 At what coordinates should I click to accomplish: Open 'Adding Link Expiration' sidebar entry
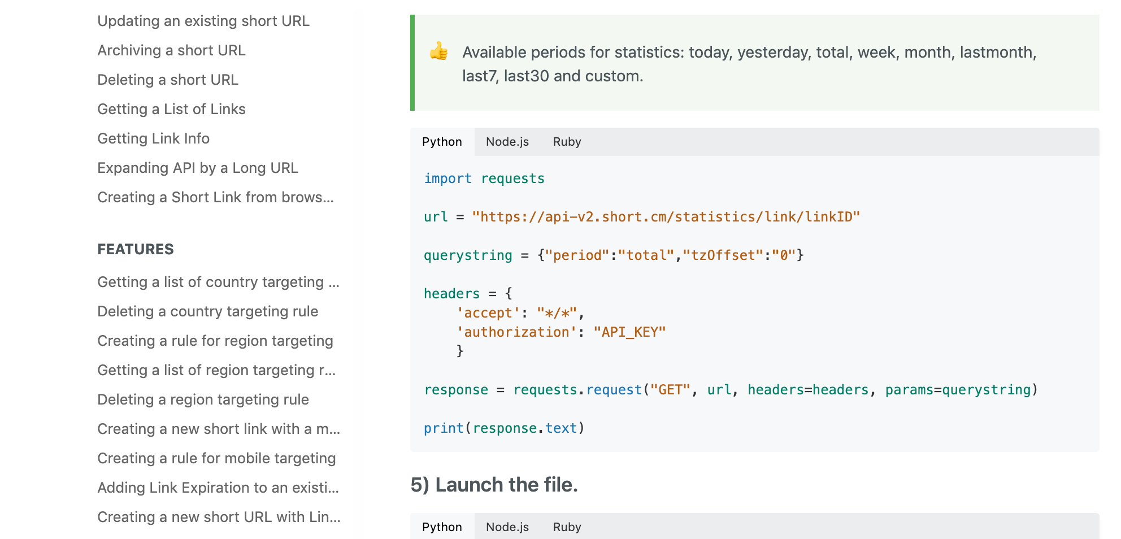pos(218,488)
